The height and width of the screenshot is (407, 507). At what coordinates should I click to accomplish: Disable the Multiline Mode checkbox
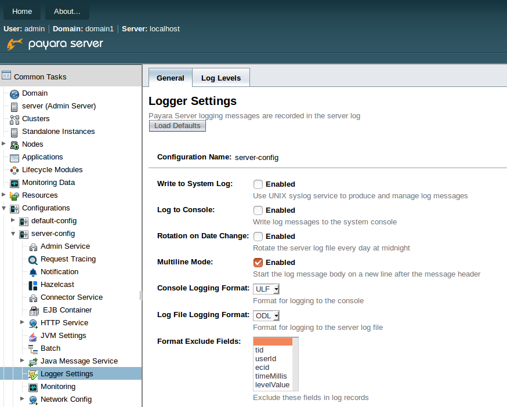258,263
